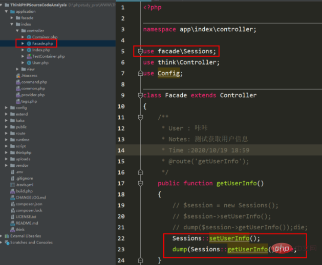Click the common.php file icon
Image resolution: width=322 pixels, height=265 pixels.
tap(18, 89)
